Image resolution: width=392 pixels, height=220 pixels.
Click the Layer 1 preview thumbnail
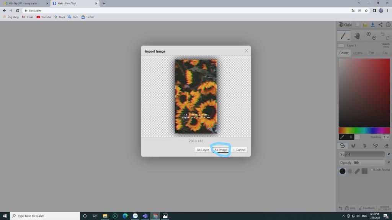341,46
